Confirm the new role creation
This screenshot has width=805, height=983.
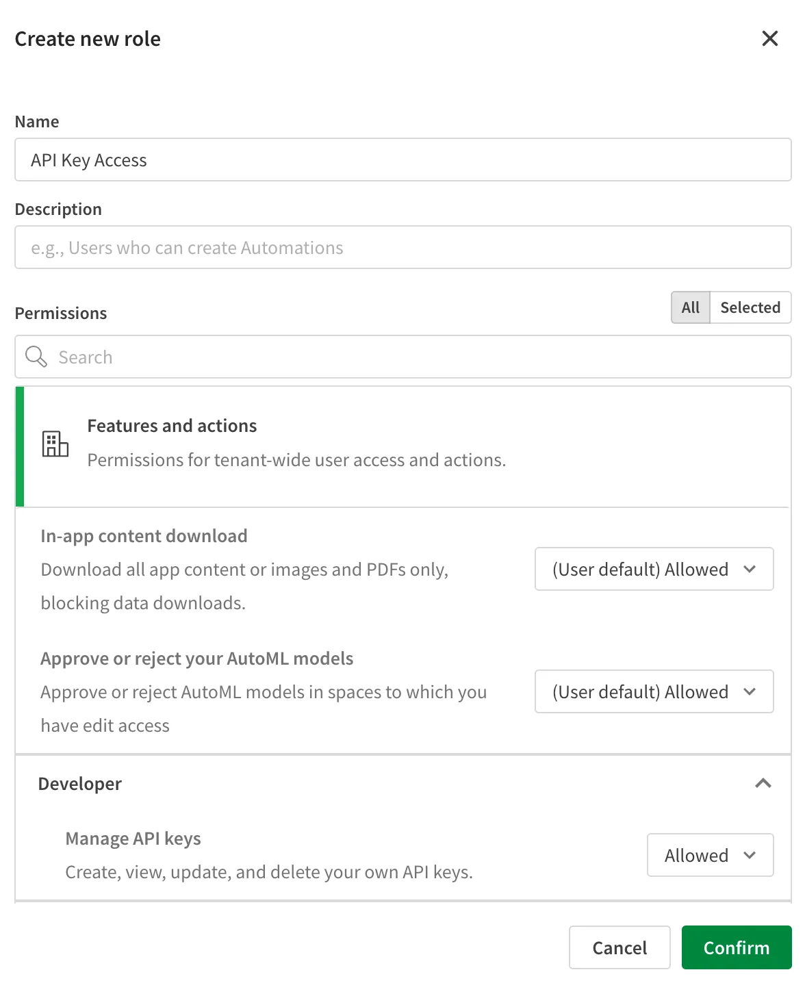click(x=737, y=947)
